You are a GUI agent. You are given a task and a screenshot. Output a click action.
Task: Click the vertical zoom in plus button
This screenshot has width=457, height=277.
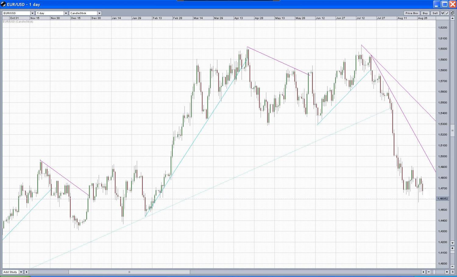(452, 248)
